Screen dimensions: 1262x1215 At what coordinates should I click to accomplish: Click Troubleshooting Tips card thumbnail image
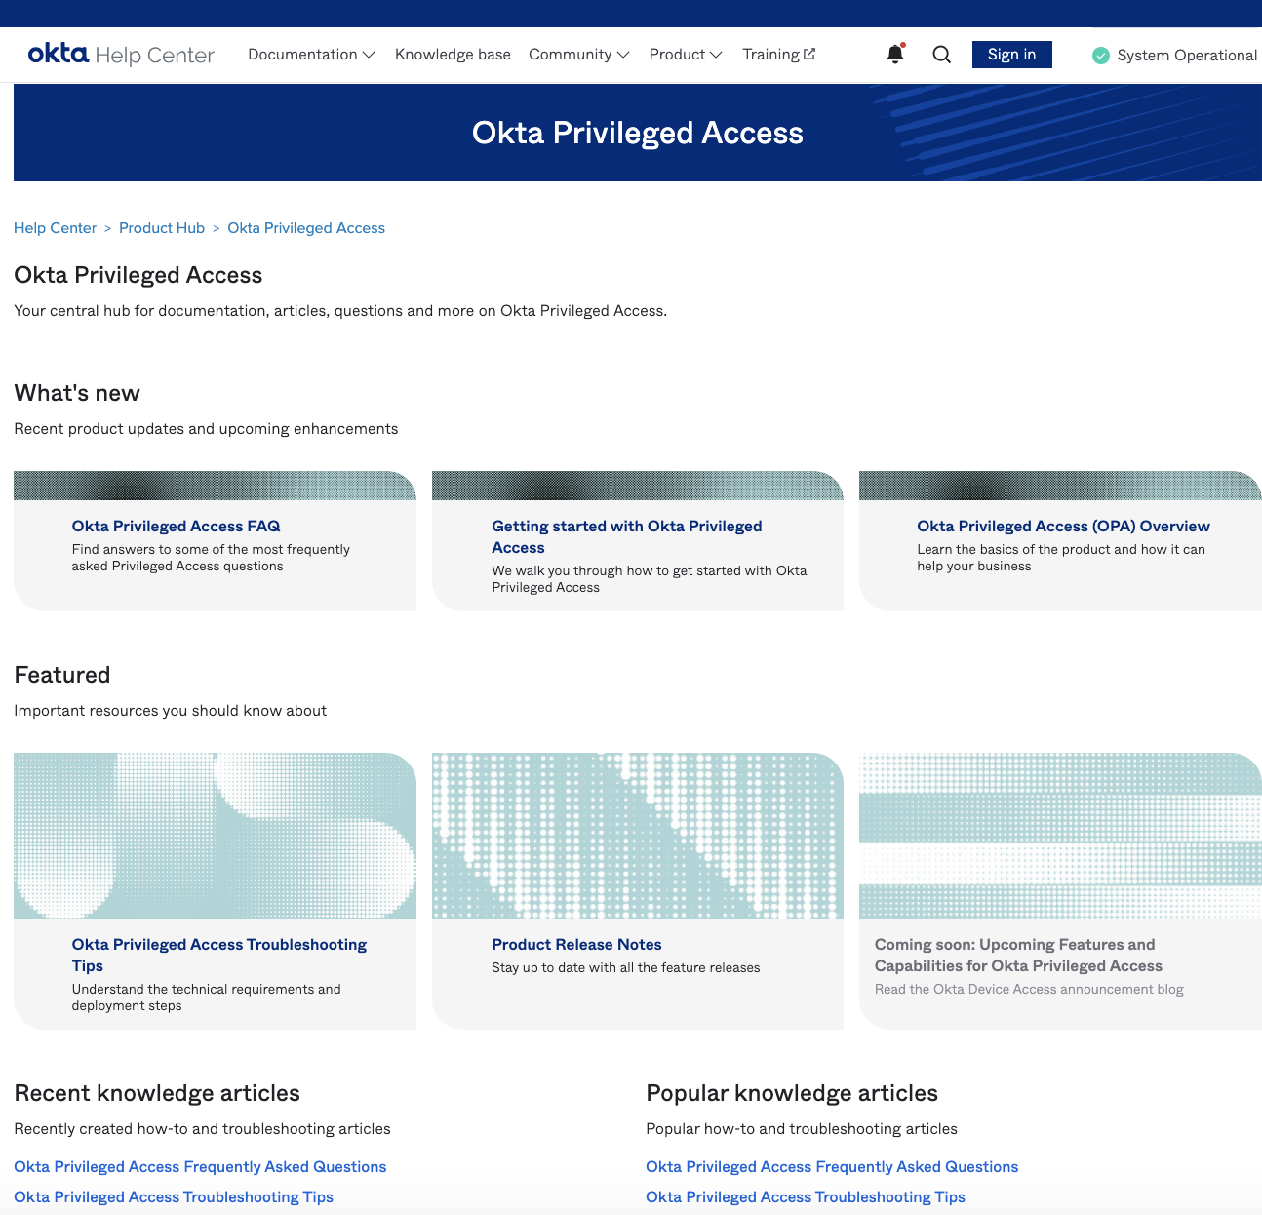[x=215, y=836]
